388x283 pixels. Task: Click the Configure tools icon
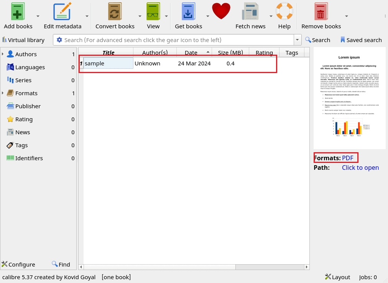tap(5, 264)
